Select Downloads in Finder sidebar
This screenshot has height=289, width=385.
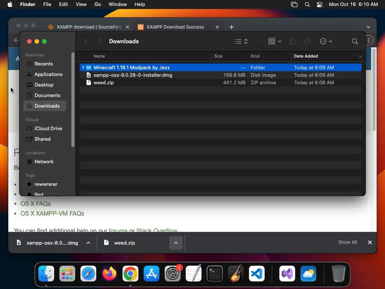pos(45,106)
